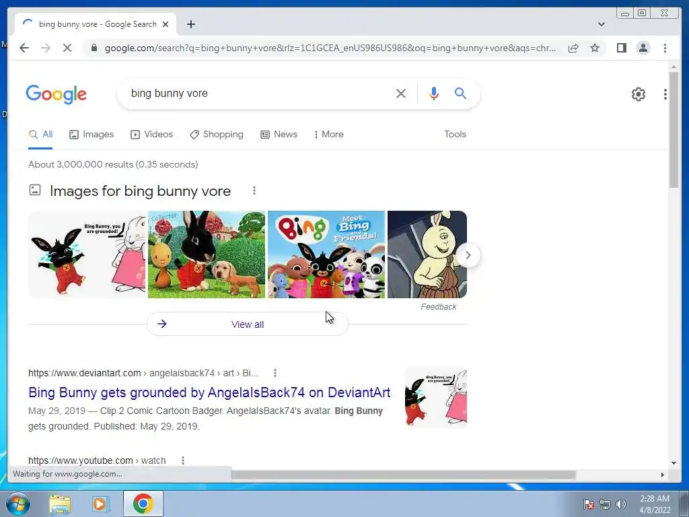
Task: Click horizontal scrollbar right arrow
Action: click(663, 475)
